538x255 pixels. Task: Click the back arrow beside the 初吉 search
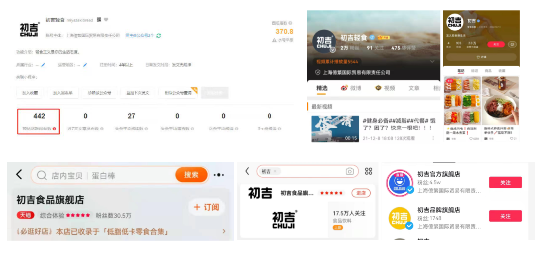point(247,171)
